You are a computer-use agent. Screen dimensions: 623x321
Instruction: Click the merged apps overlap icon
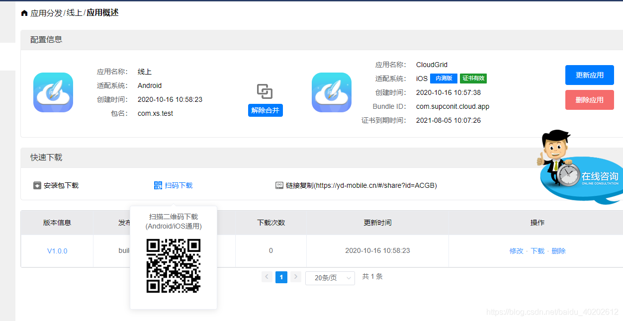265,91
